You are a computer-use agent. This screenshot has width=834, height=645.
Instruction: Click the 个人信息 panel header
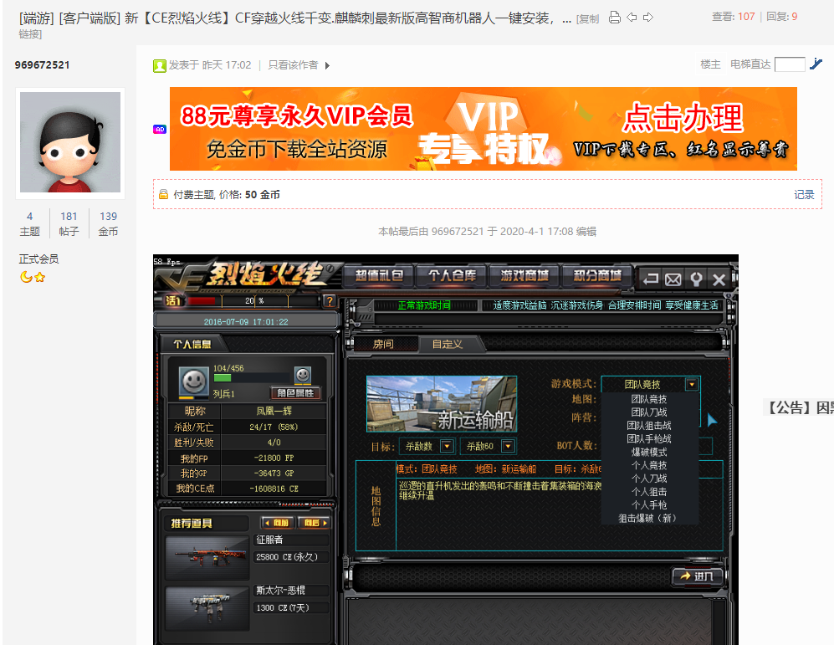click(x=192, y=344)
